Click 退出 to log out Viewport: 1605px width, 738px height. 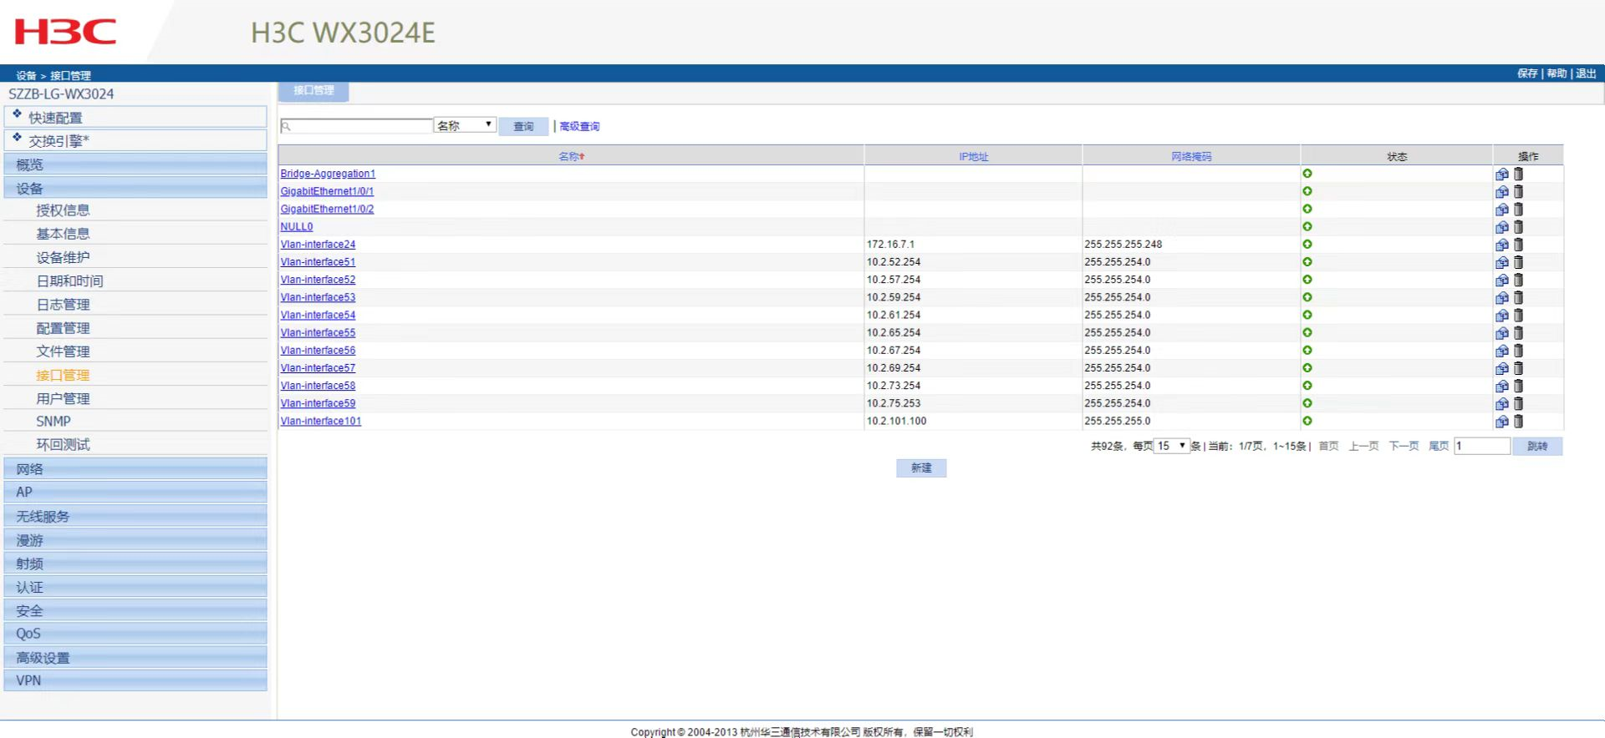tap(1586, 73)
